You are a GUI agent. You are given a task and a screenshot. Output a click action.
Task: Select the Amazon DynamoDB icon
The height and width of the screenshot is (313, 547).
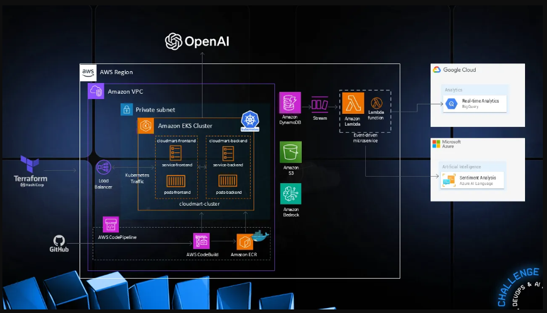pyautogui.click(x=290, y=103)
